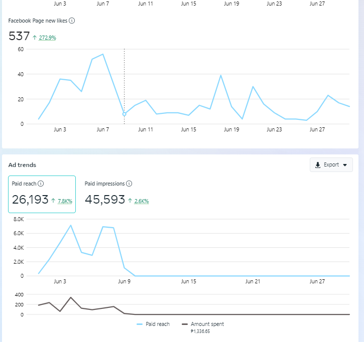Open the 2.6K% change percentage
The height and width of the screenshot is (342, 364).
[141, 201]
